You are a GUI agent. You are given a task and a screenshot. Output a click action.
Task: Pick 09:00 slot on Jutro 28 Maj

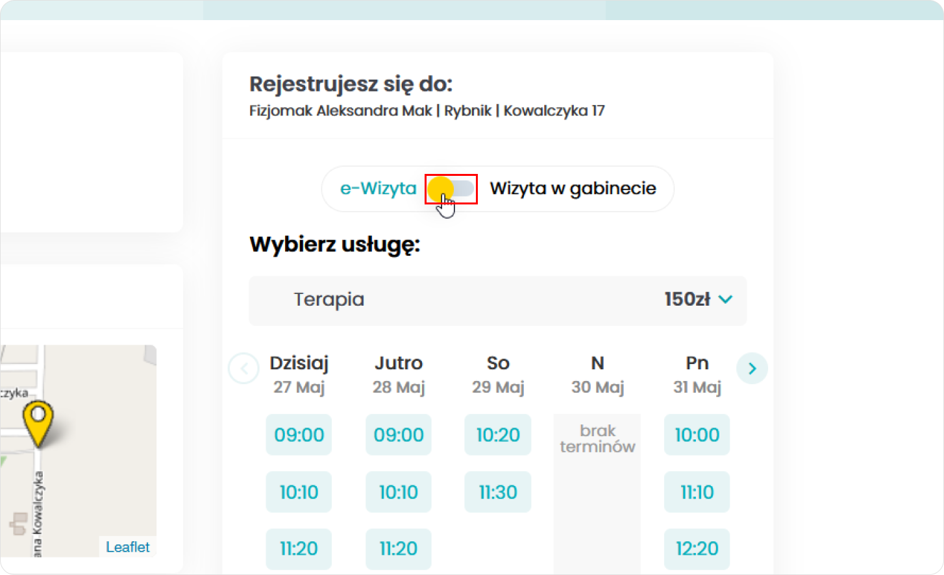[x=399, y=435]
